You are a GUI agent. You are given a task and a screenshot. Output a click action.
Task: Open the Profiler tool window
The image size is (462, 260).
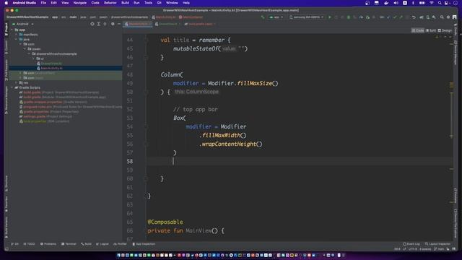click(x=120, y=244)
